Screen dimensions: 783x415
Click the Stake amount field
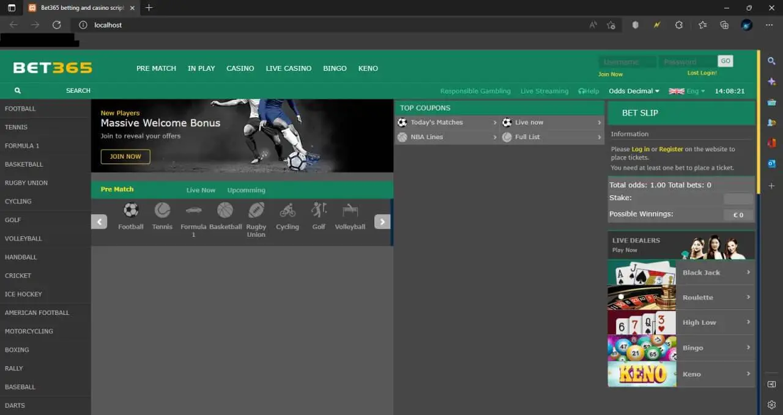[738, 198]
